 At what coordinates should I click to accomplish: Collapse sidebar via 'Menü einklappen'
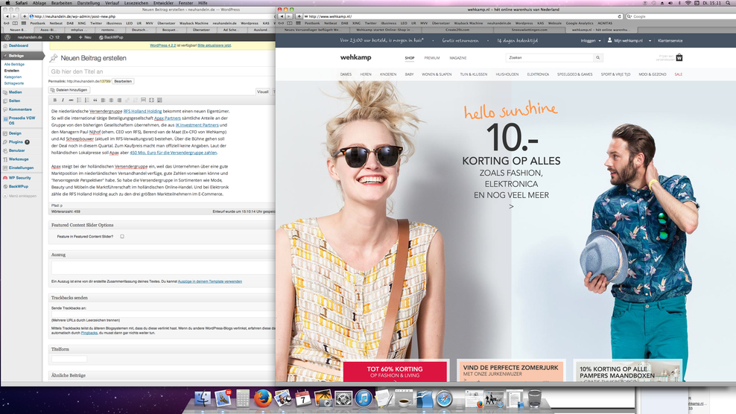point(19,196)
